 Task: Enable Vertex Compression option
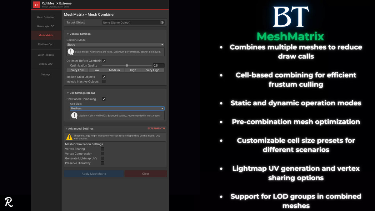pyautogui.click(x=102, y=154)
